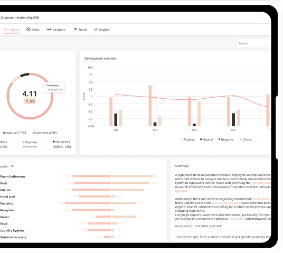283x253 pixels.
Task: Click the Insights sparkline icon
Action: coord(96,30)
